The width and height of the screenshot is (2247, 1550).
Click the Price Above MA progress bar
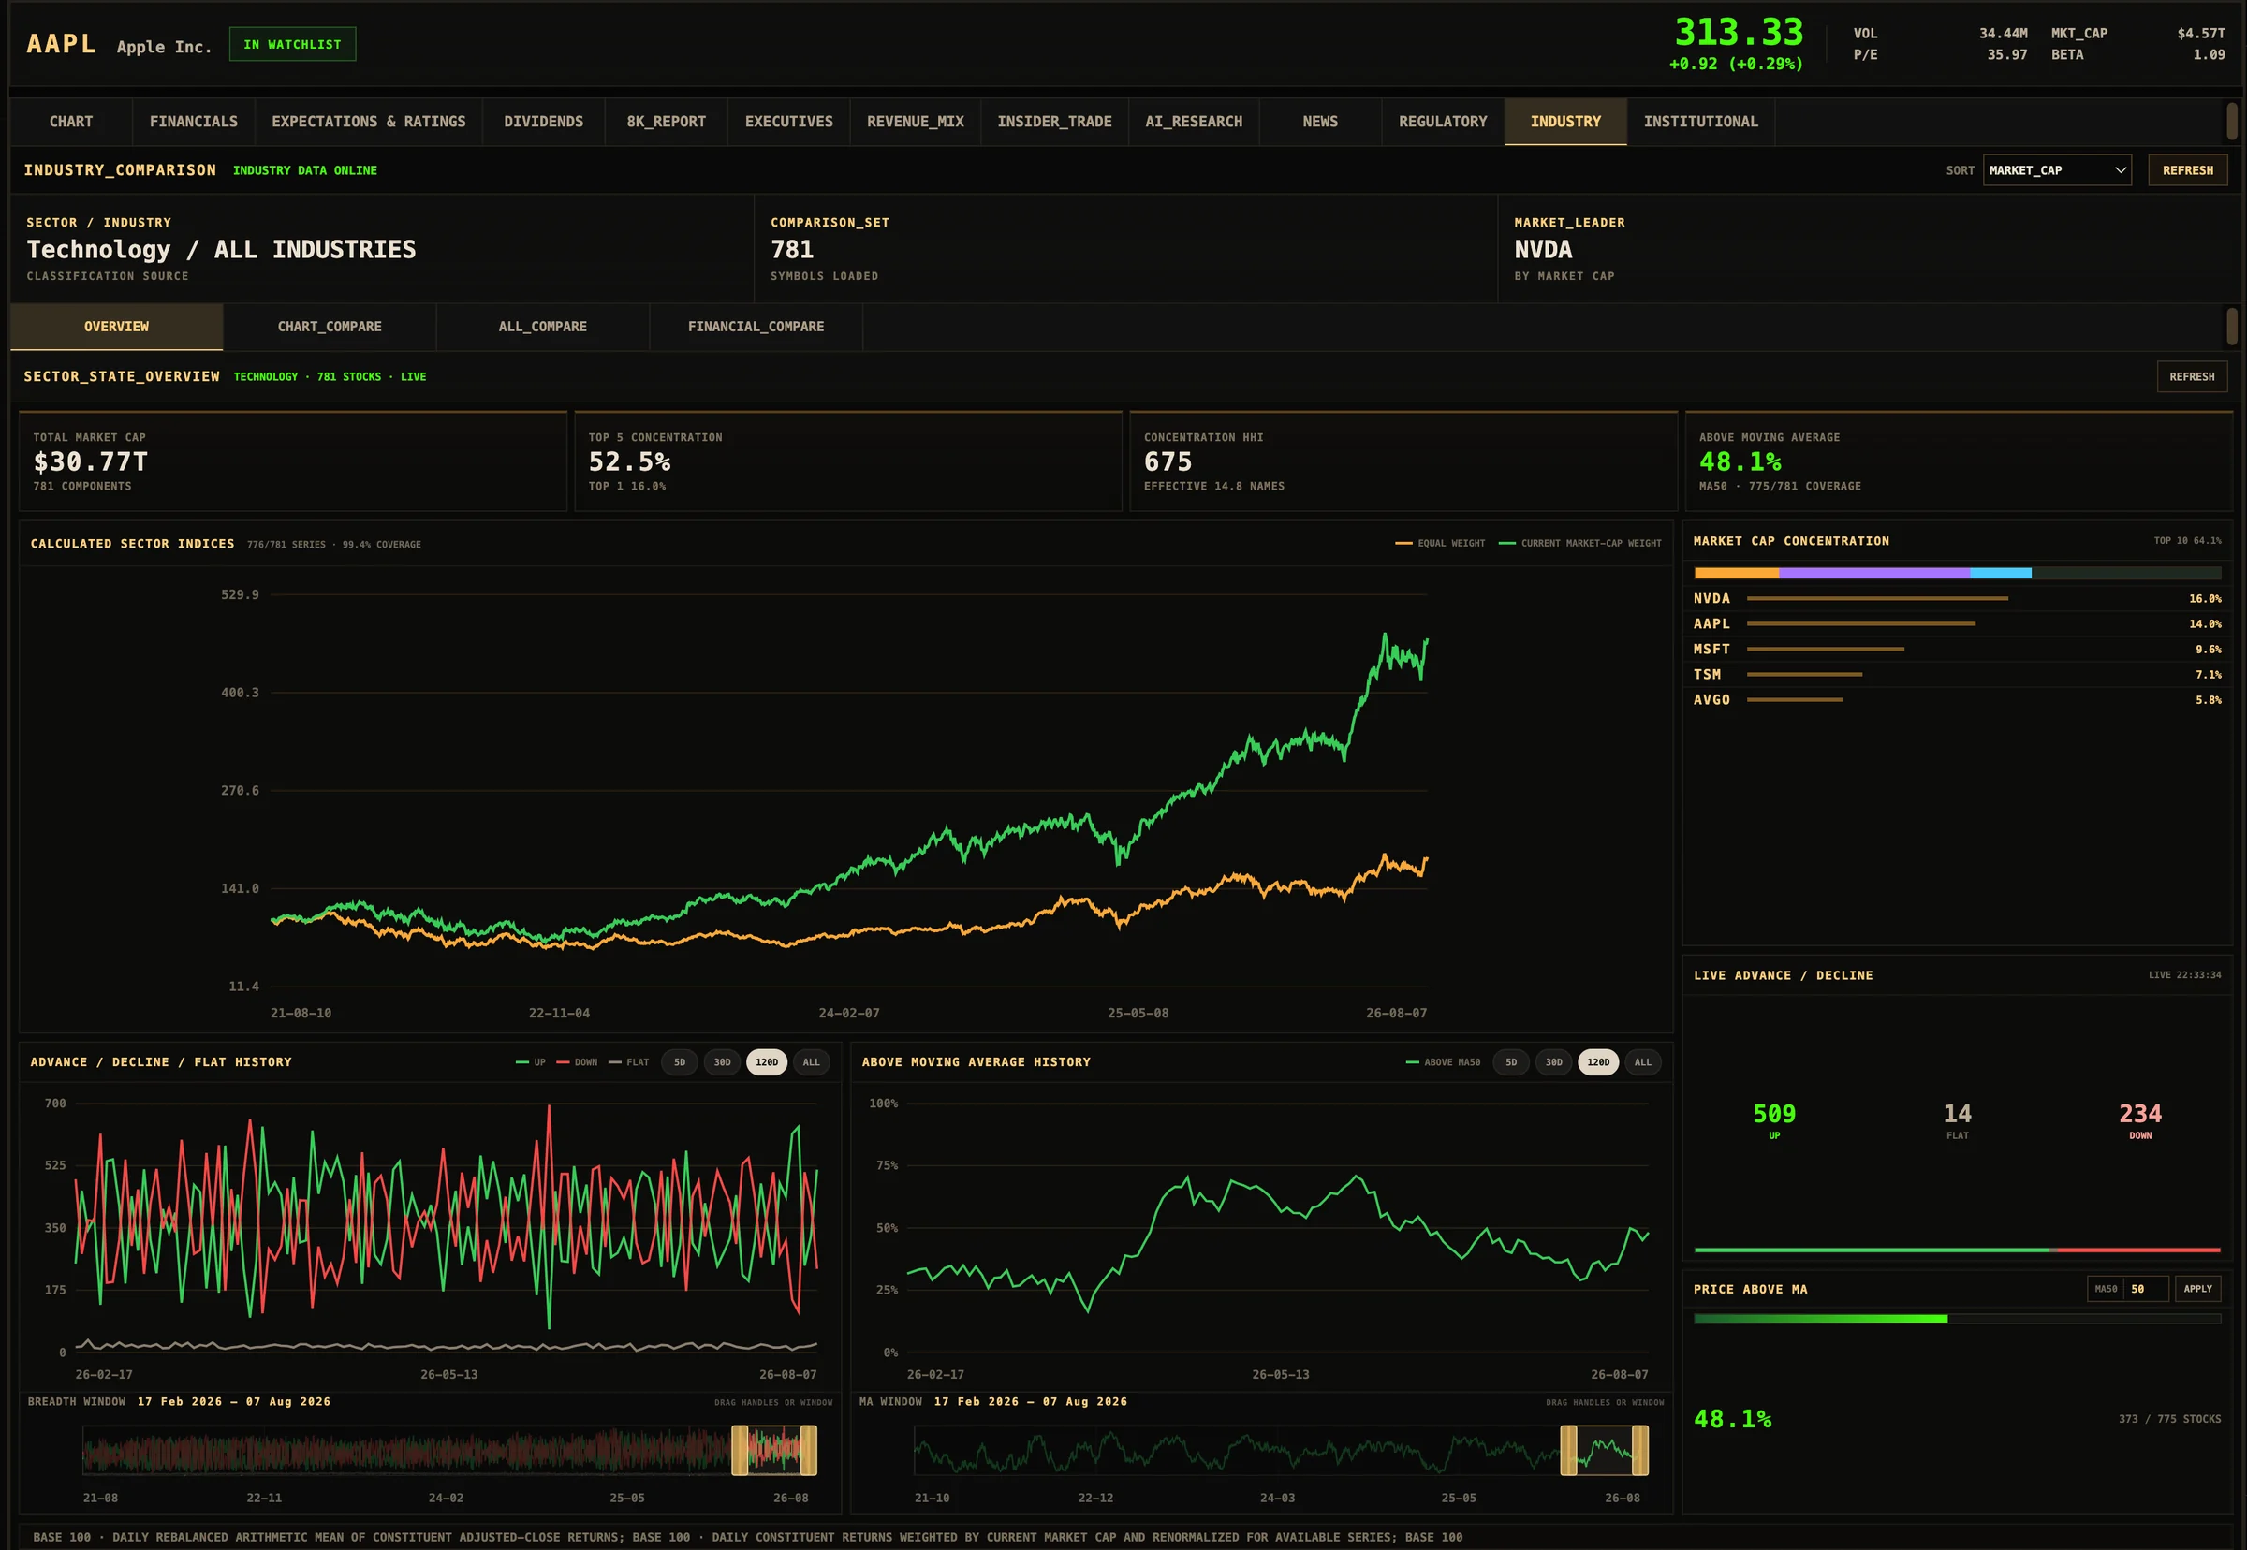(1957, 1319)
